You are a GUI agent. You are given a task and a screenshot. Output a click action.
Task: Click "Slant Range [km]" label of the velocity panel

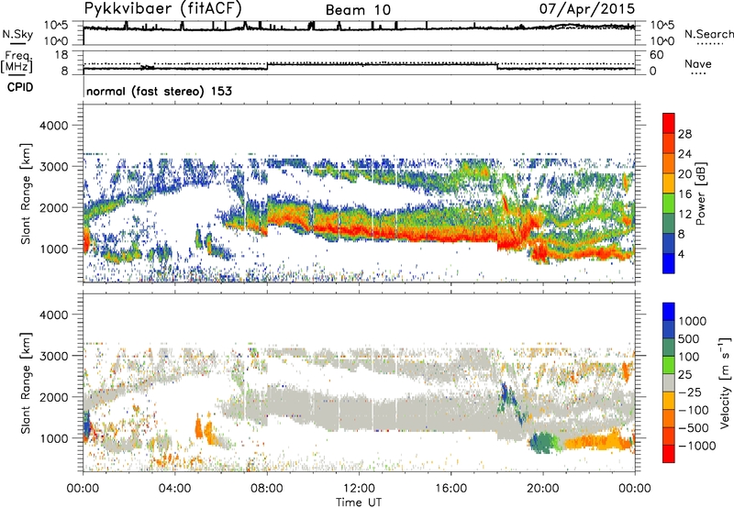[x=26, y=383]
